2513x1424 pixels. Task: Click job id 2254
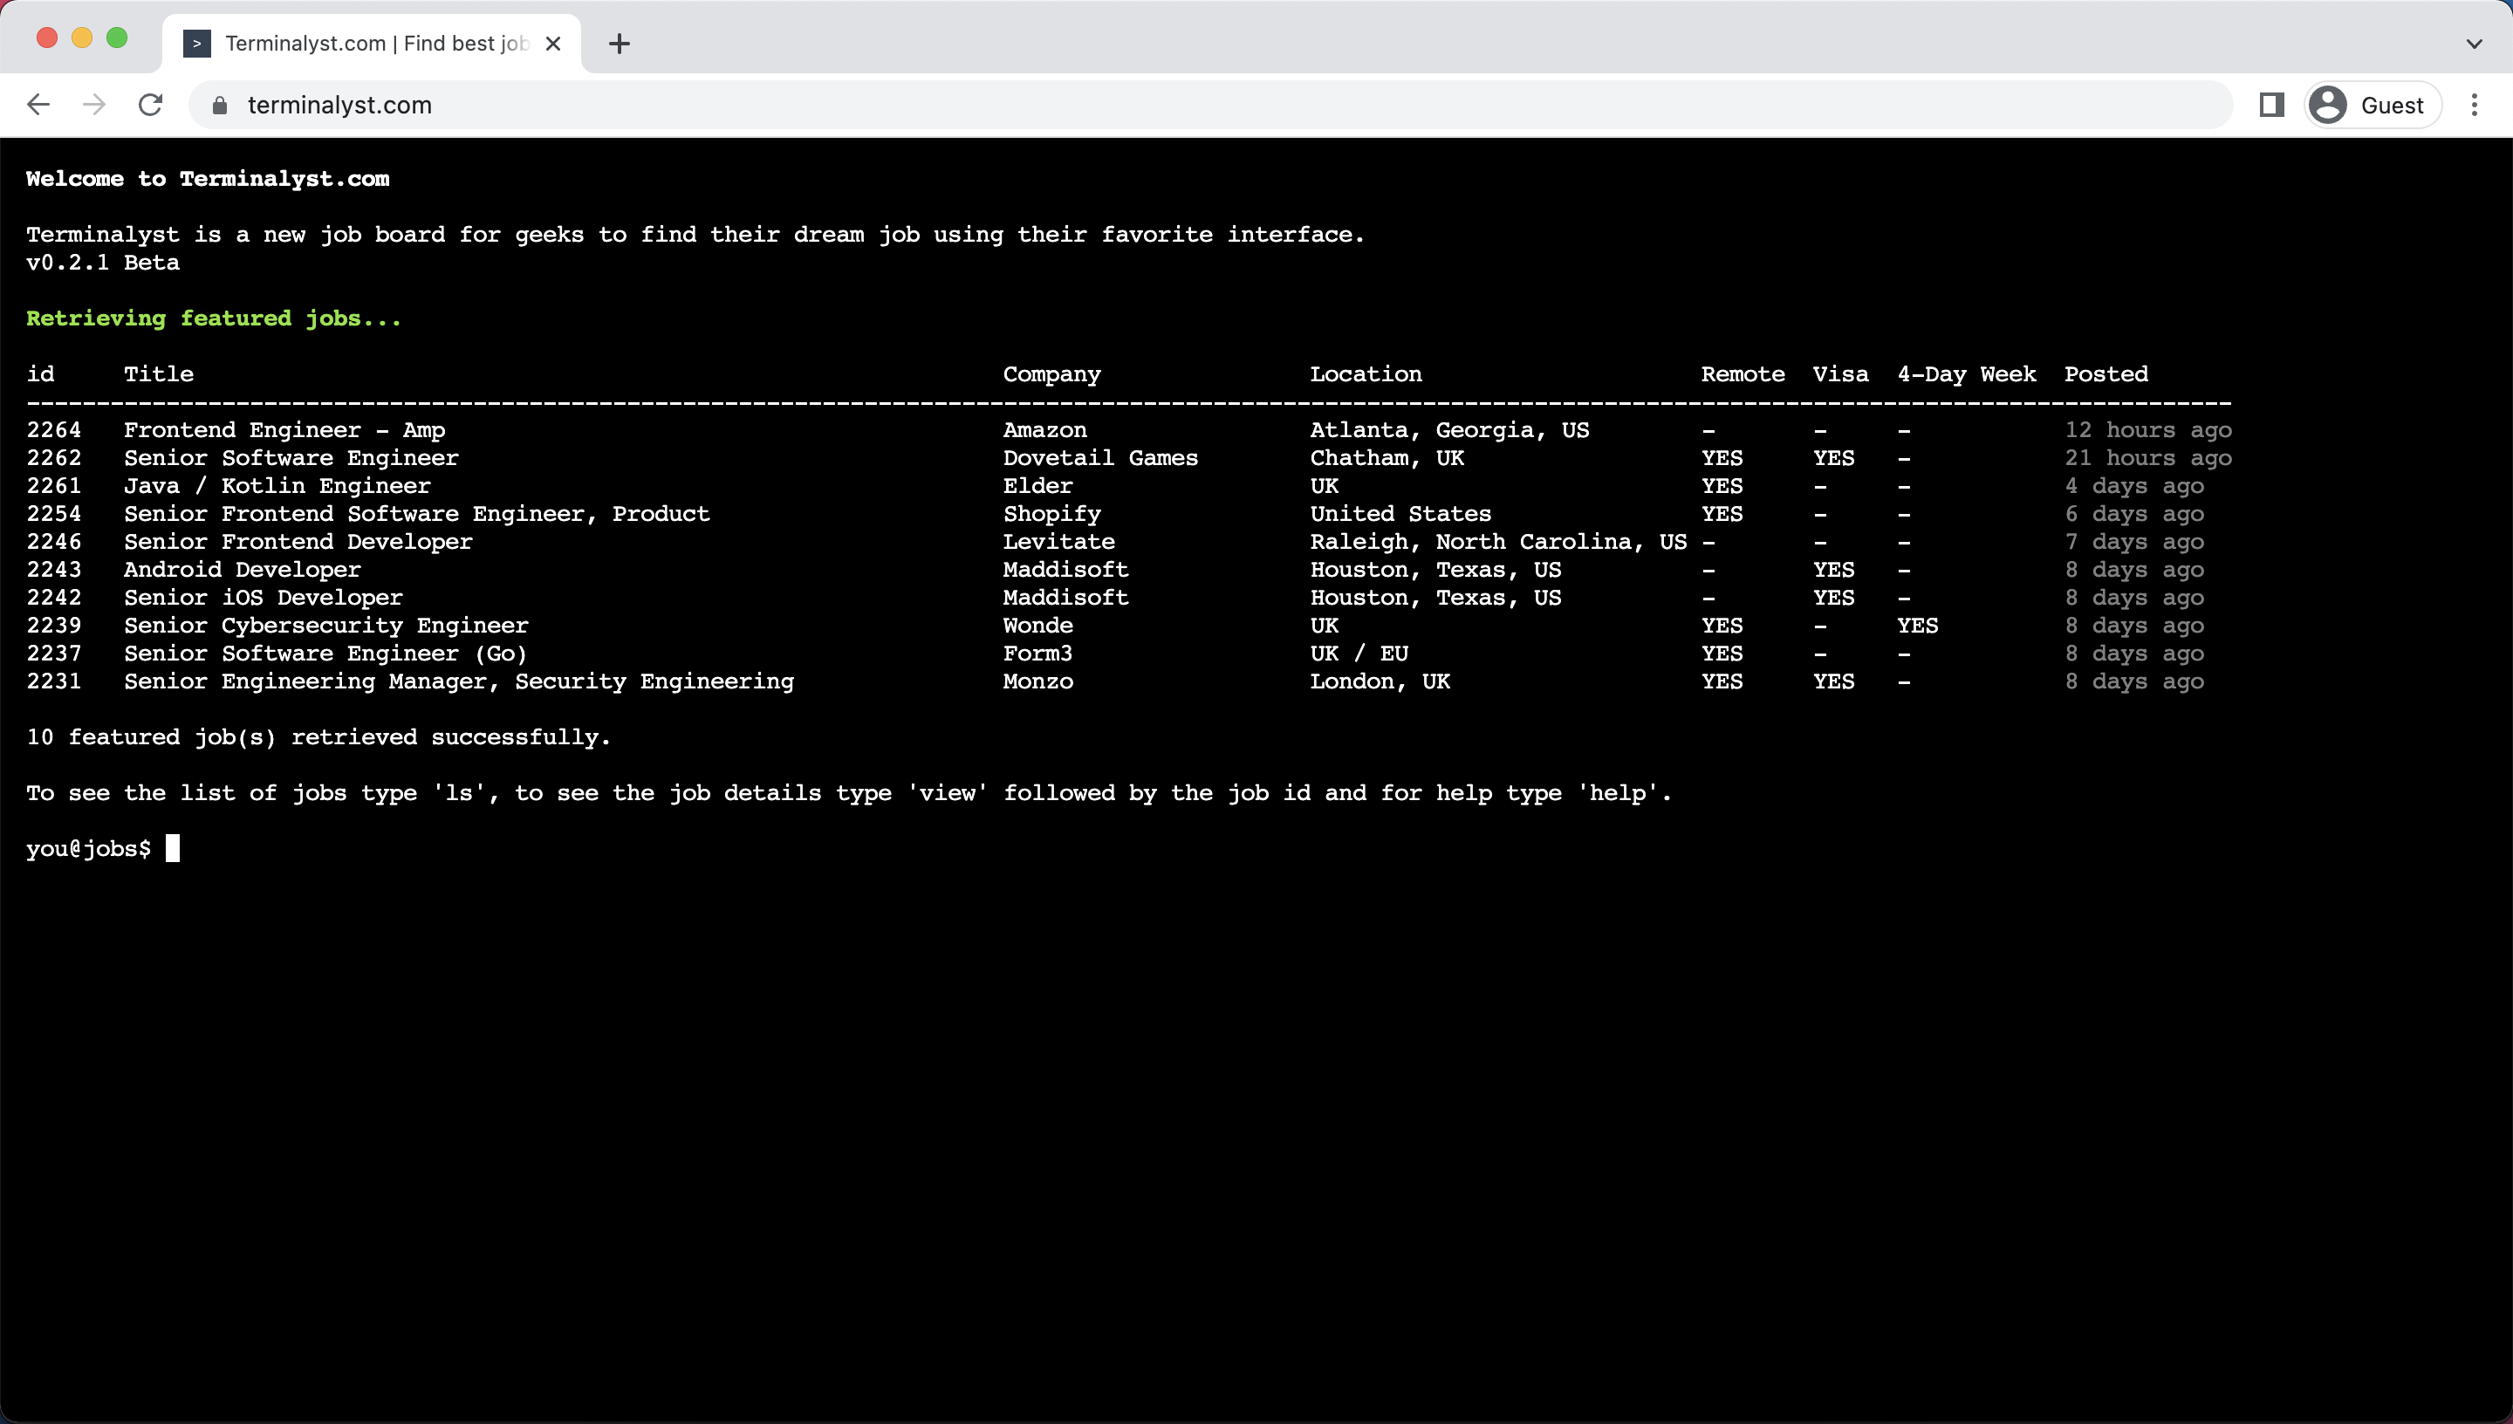pos(54,513)
